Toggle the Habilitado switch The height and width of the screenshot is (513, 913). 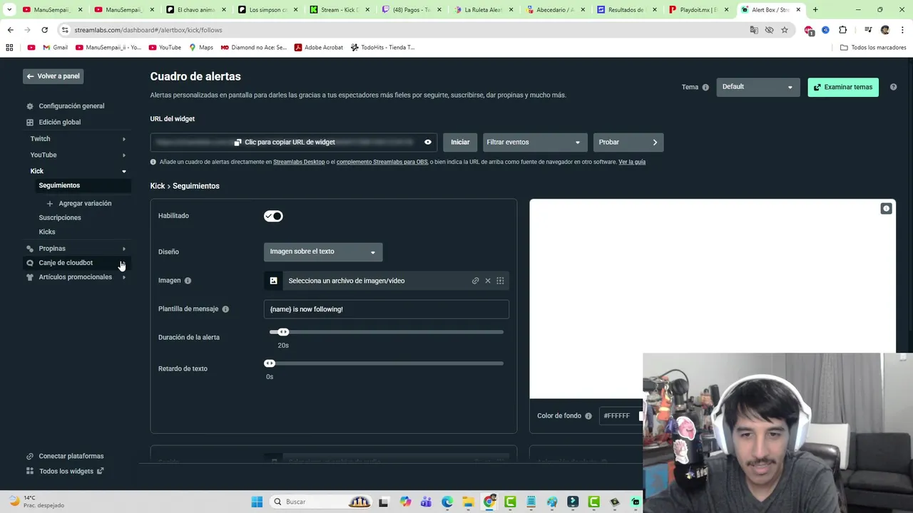[x=273, y=216]
